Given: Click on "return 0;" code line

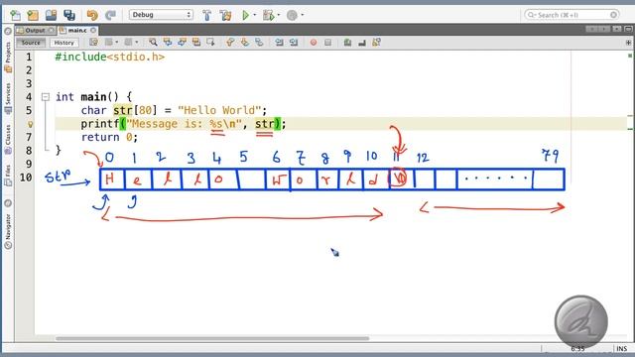Looking at the screenshot, I should pyautogui.click(x=109, y=137).
